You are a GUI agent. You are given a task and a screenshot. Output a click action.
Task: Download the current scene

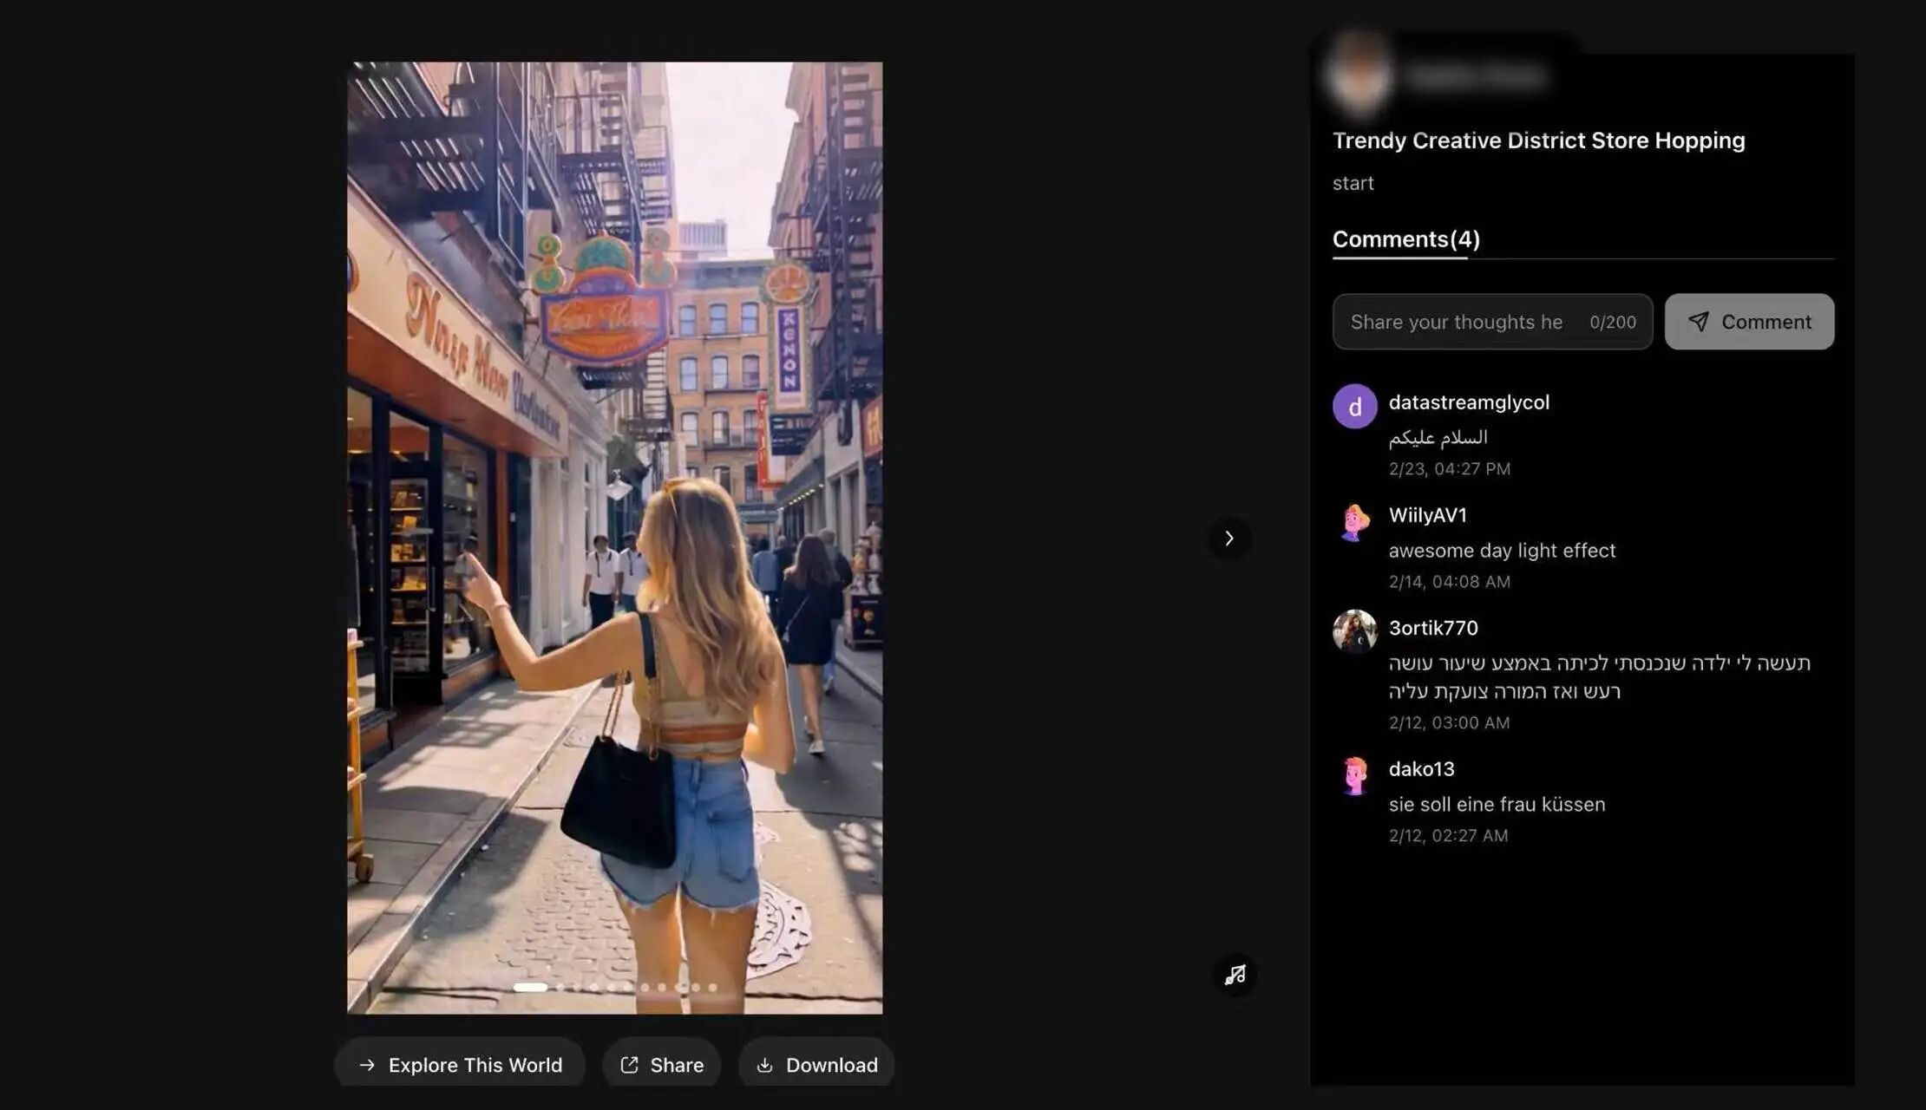pyautogui.click(x=816, y=1064)
